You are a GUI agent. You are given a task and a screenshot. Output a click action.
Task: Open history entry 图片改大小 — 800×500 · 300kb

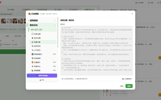[x=120, y=10]
